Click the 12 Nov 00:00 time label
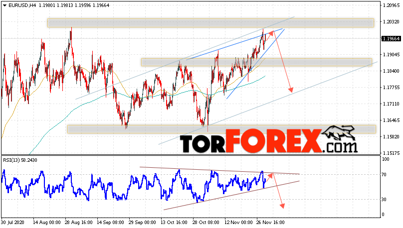 pyautogui.click(x=238, y=222)
